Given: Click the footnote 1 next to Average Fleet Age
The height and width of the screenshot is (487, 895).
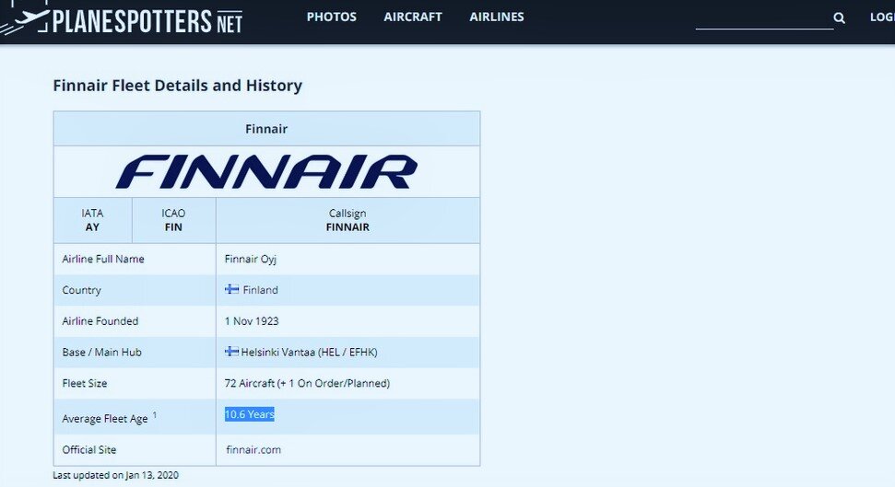Looking at the screenshot, I should [155, 414].
